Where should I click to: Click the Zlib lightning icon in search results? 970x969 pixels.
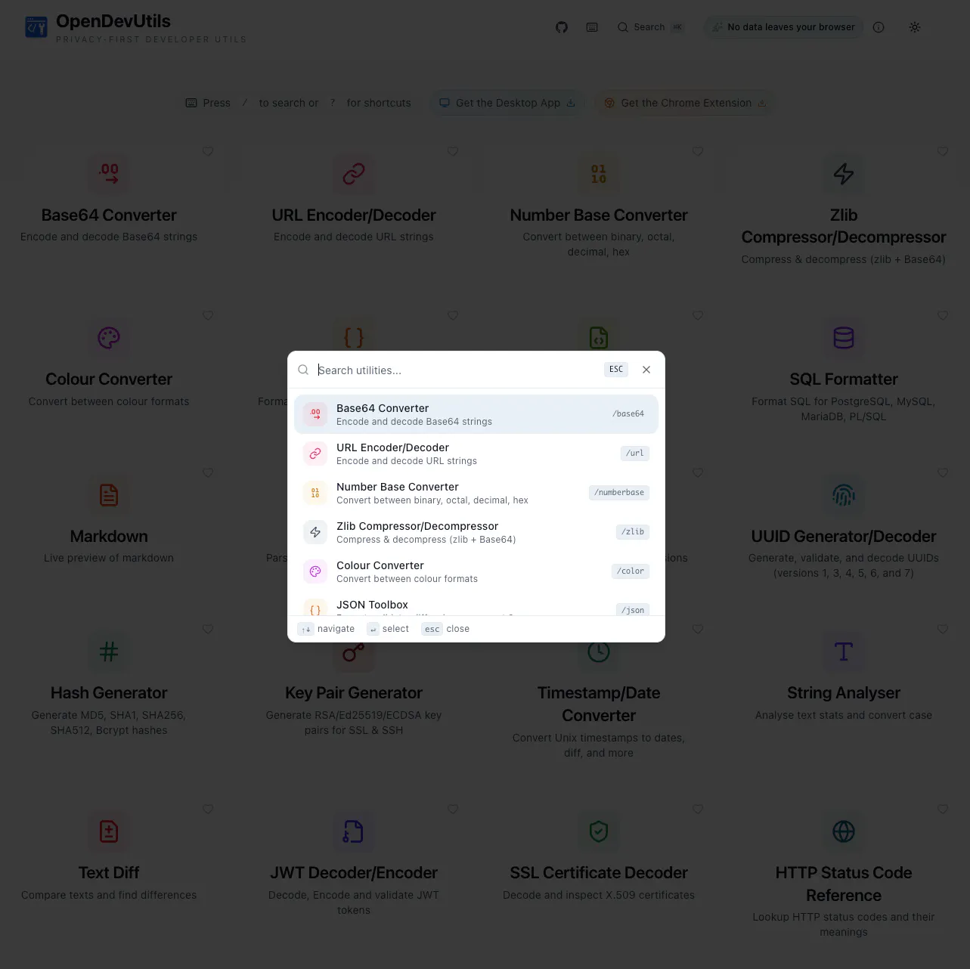pos(315,532)
